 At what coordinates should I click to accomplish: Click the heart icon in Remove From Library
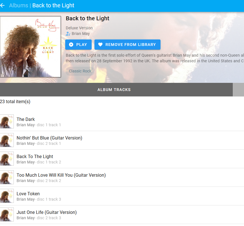coord(101,45)
